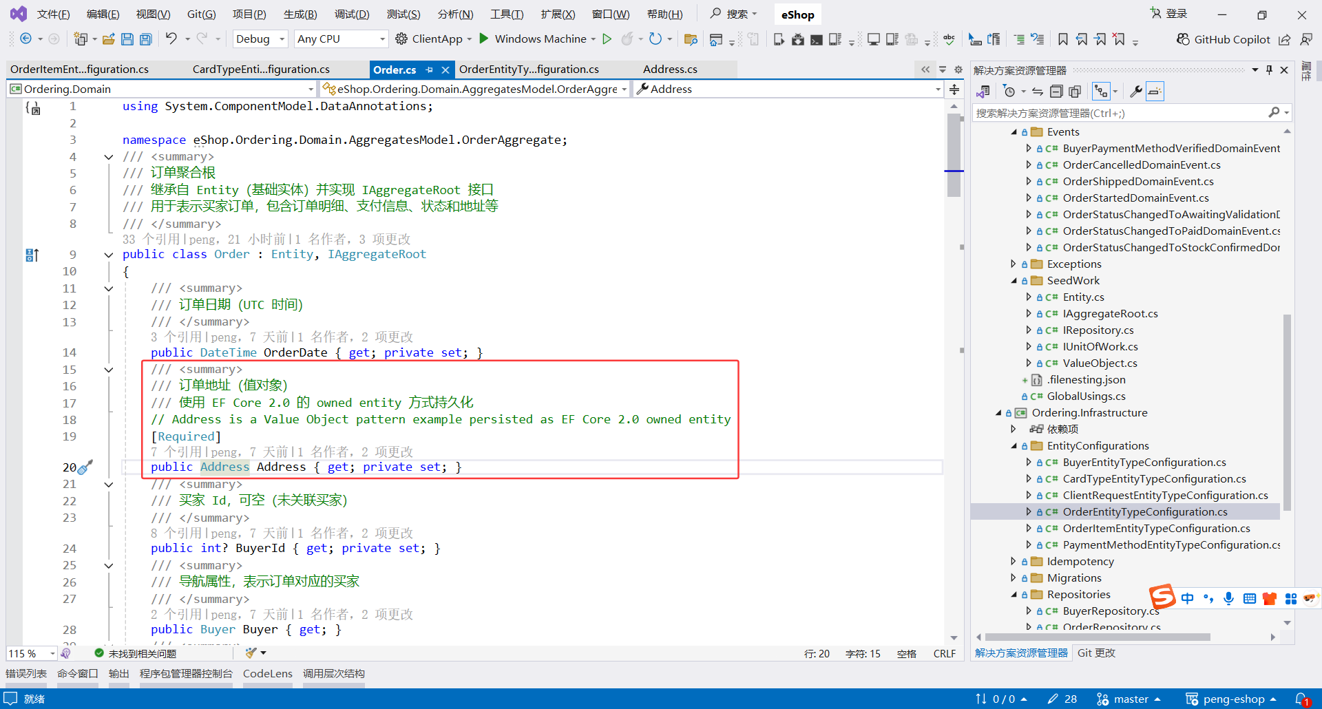Click the Undo arrow icon
The image size is (1322, 709).
[171, 39]
